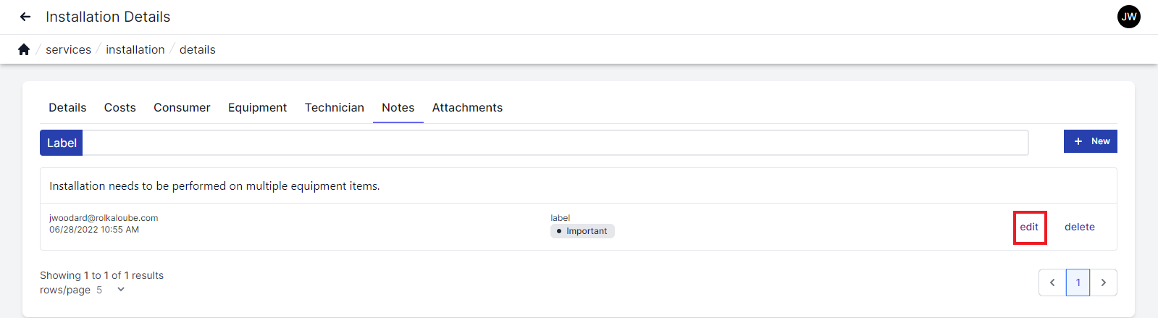
Task: Select the Consumer tab
Action: click(x=182, y=107)
